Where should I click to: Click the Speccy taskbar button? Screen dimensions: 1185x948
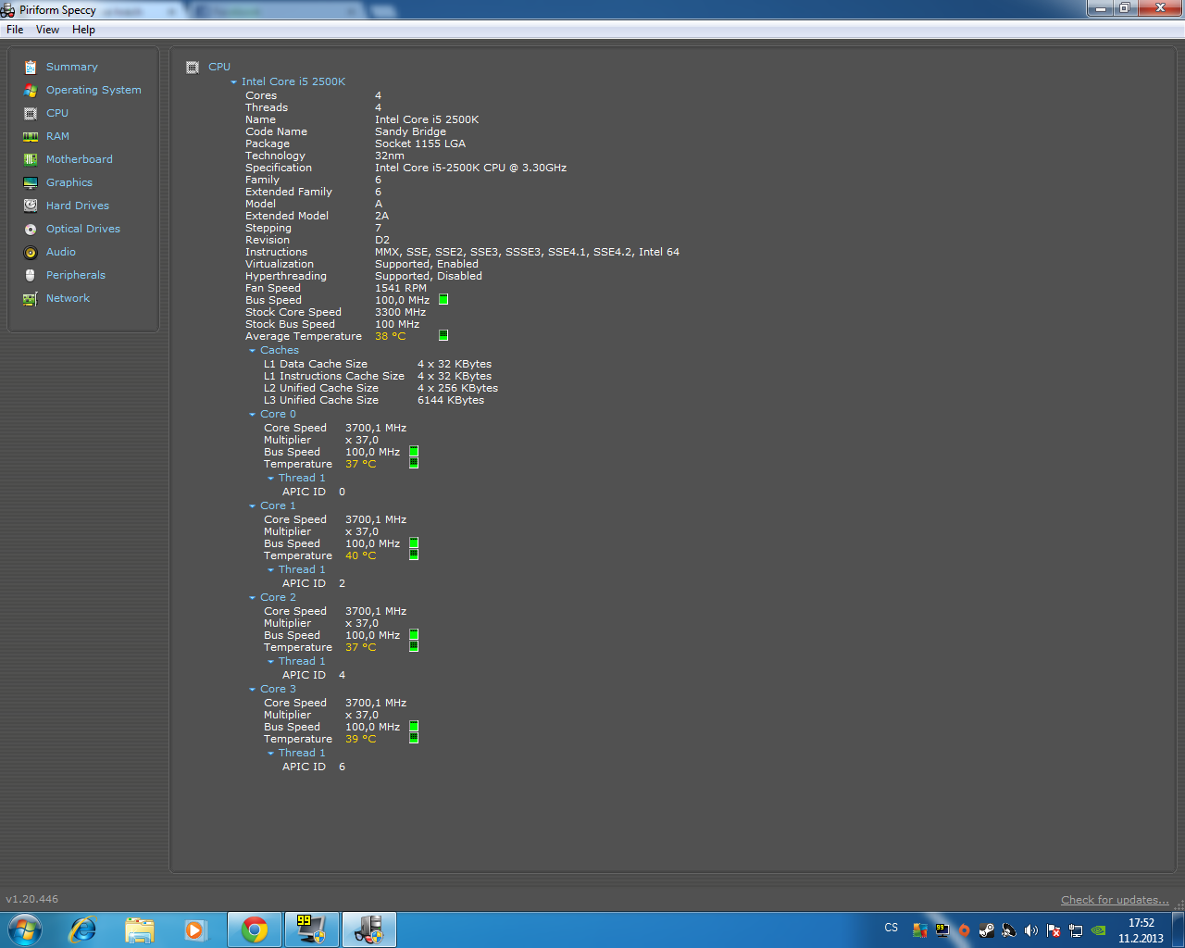coord(368,929)
